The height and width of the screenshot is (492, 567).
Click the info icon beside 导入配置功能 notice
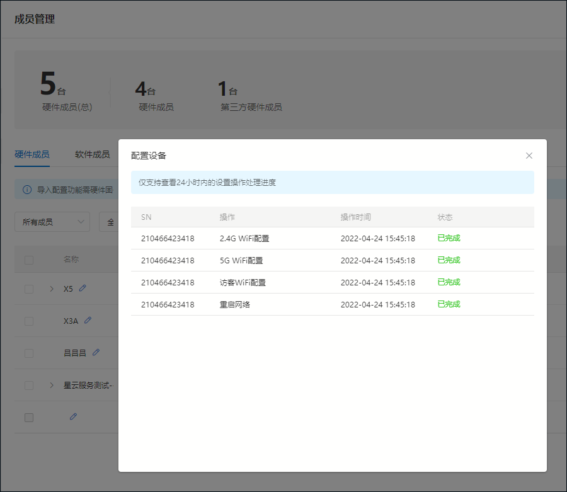tap(27, 189)
